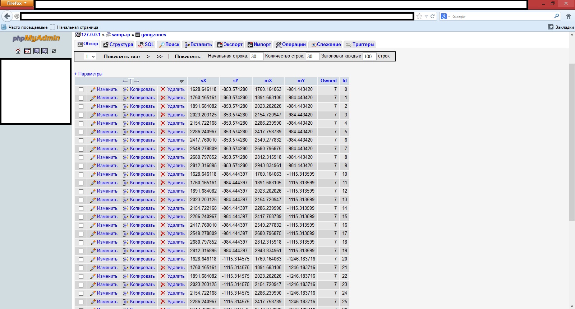The image size is (575, 309).
Task: Click red delete X for row Id 10
Action: coord(163,174)
